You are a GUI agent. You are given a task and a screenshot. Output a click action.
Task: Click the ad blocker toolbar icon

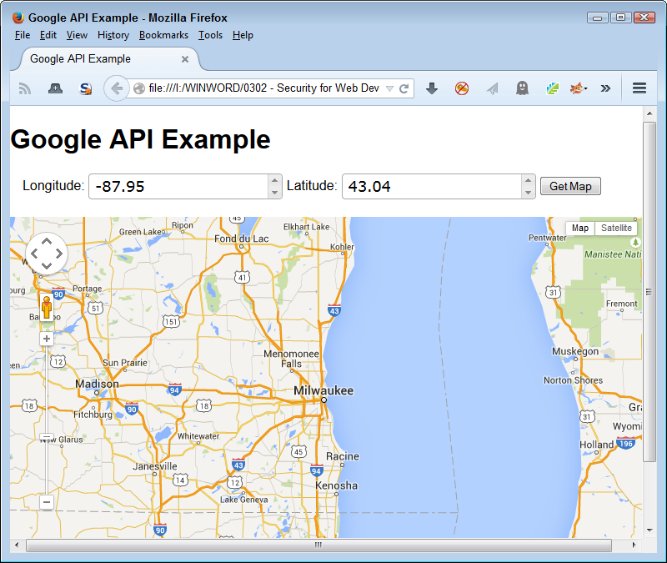pos(462,88)
